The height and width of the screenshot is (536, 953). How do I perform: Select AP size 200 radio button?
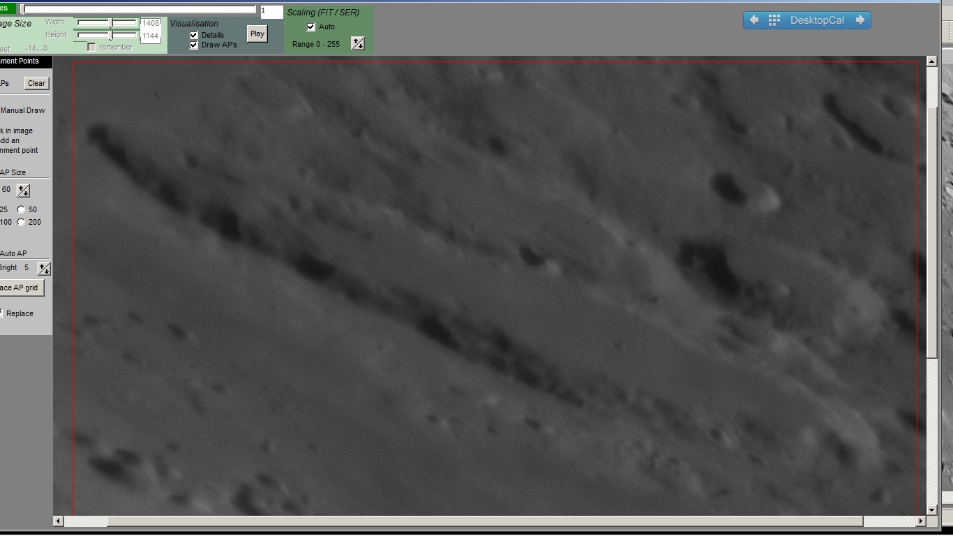pyautogui.click(x=21, y=222)
